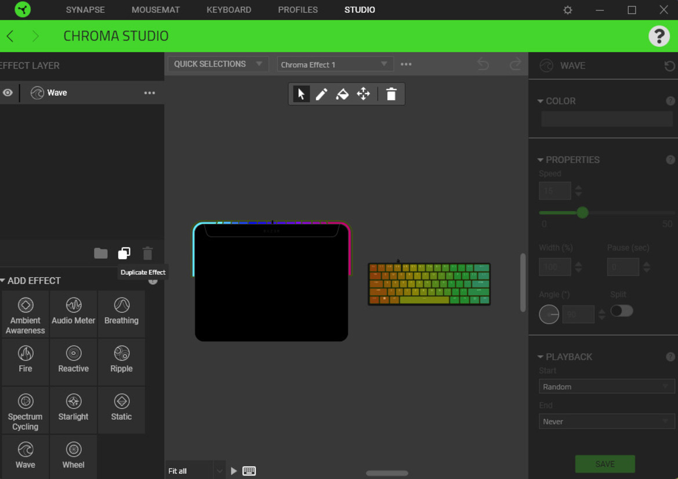The width and height of the screenshot is (678, 479).
Task: Click the Save button
Action: click(x=605, y=464)
